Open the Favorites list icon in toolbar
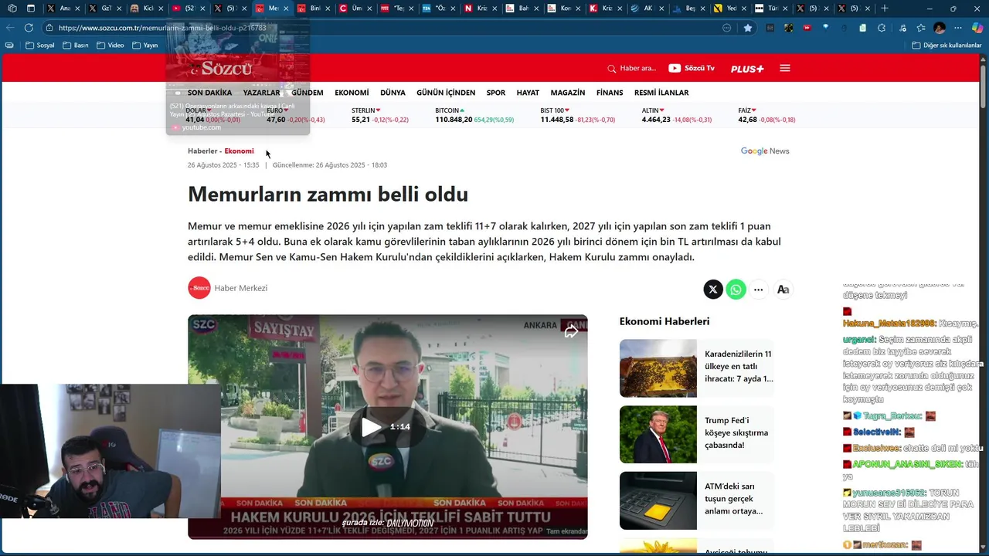This screenshot has height=556, width=989. (x=920, y=28)
